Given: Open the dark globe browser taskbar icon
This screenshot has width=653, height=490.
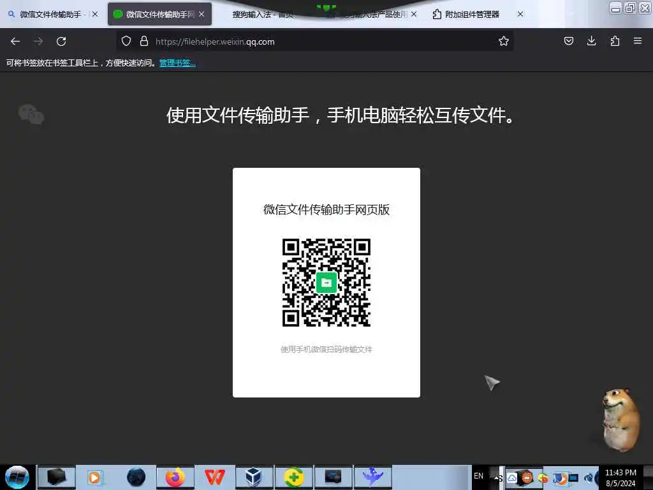Looking at the screenshot, I should [x=136, y=477].
